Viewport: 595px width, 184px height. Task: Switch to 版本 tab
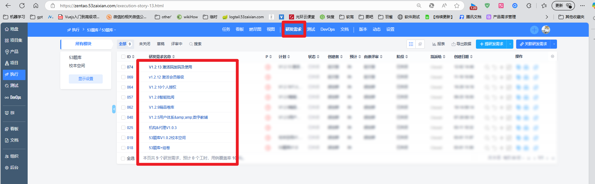[363, 30]
